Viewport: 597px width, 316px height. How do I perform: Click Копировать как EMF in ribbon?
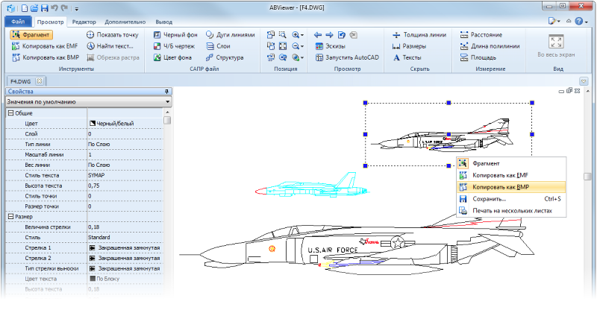45,46
